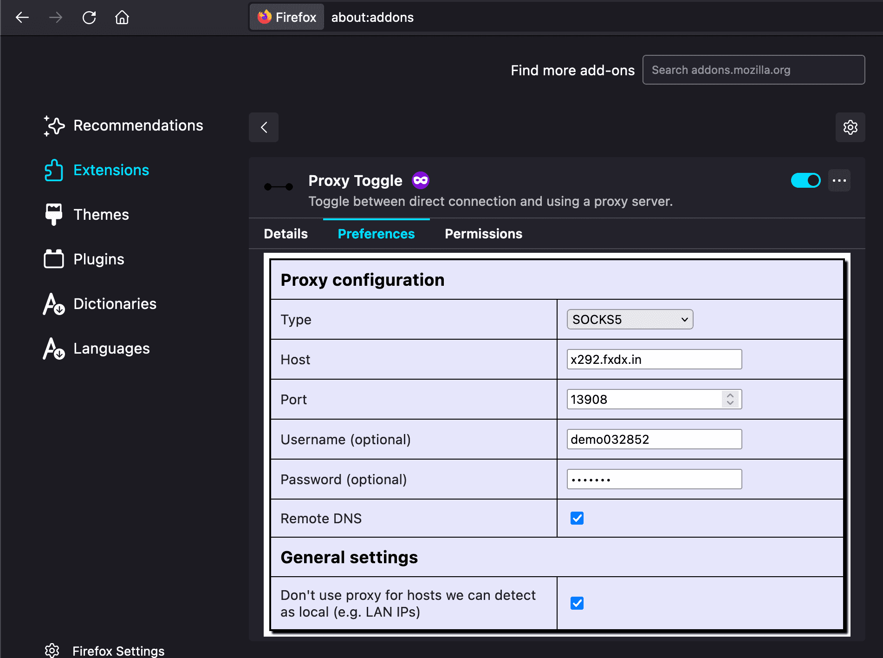The height and width of the screenshot is (658, 883).
Task: Open the Plugins section
Action: (x=98, y=259)
